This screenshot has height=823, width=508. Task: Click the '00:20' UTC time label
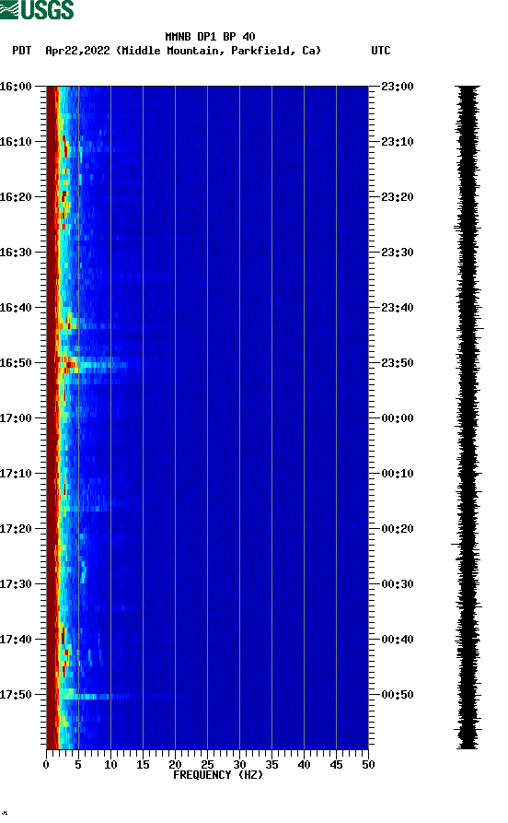click(x=398, y=529)
